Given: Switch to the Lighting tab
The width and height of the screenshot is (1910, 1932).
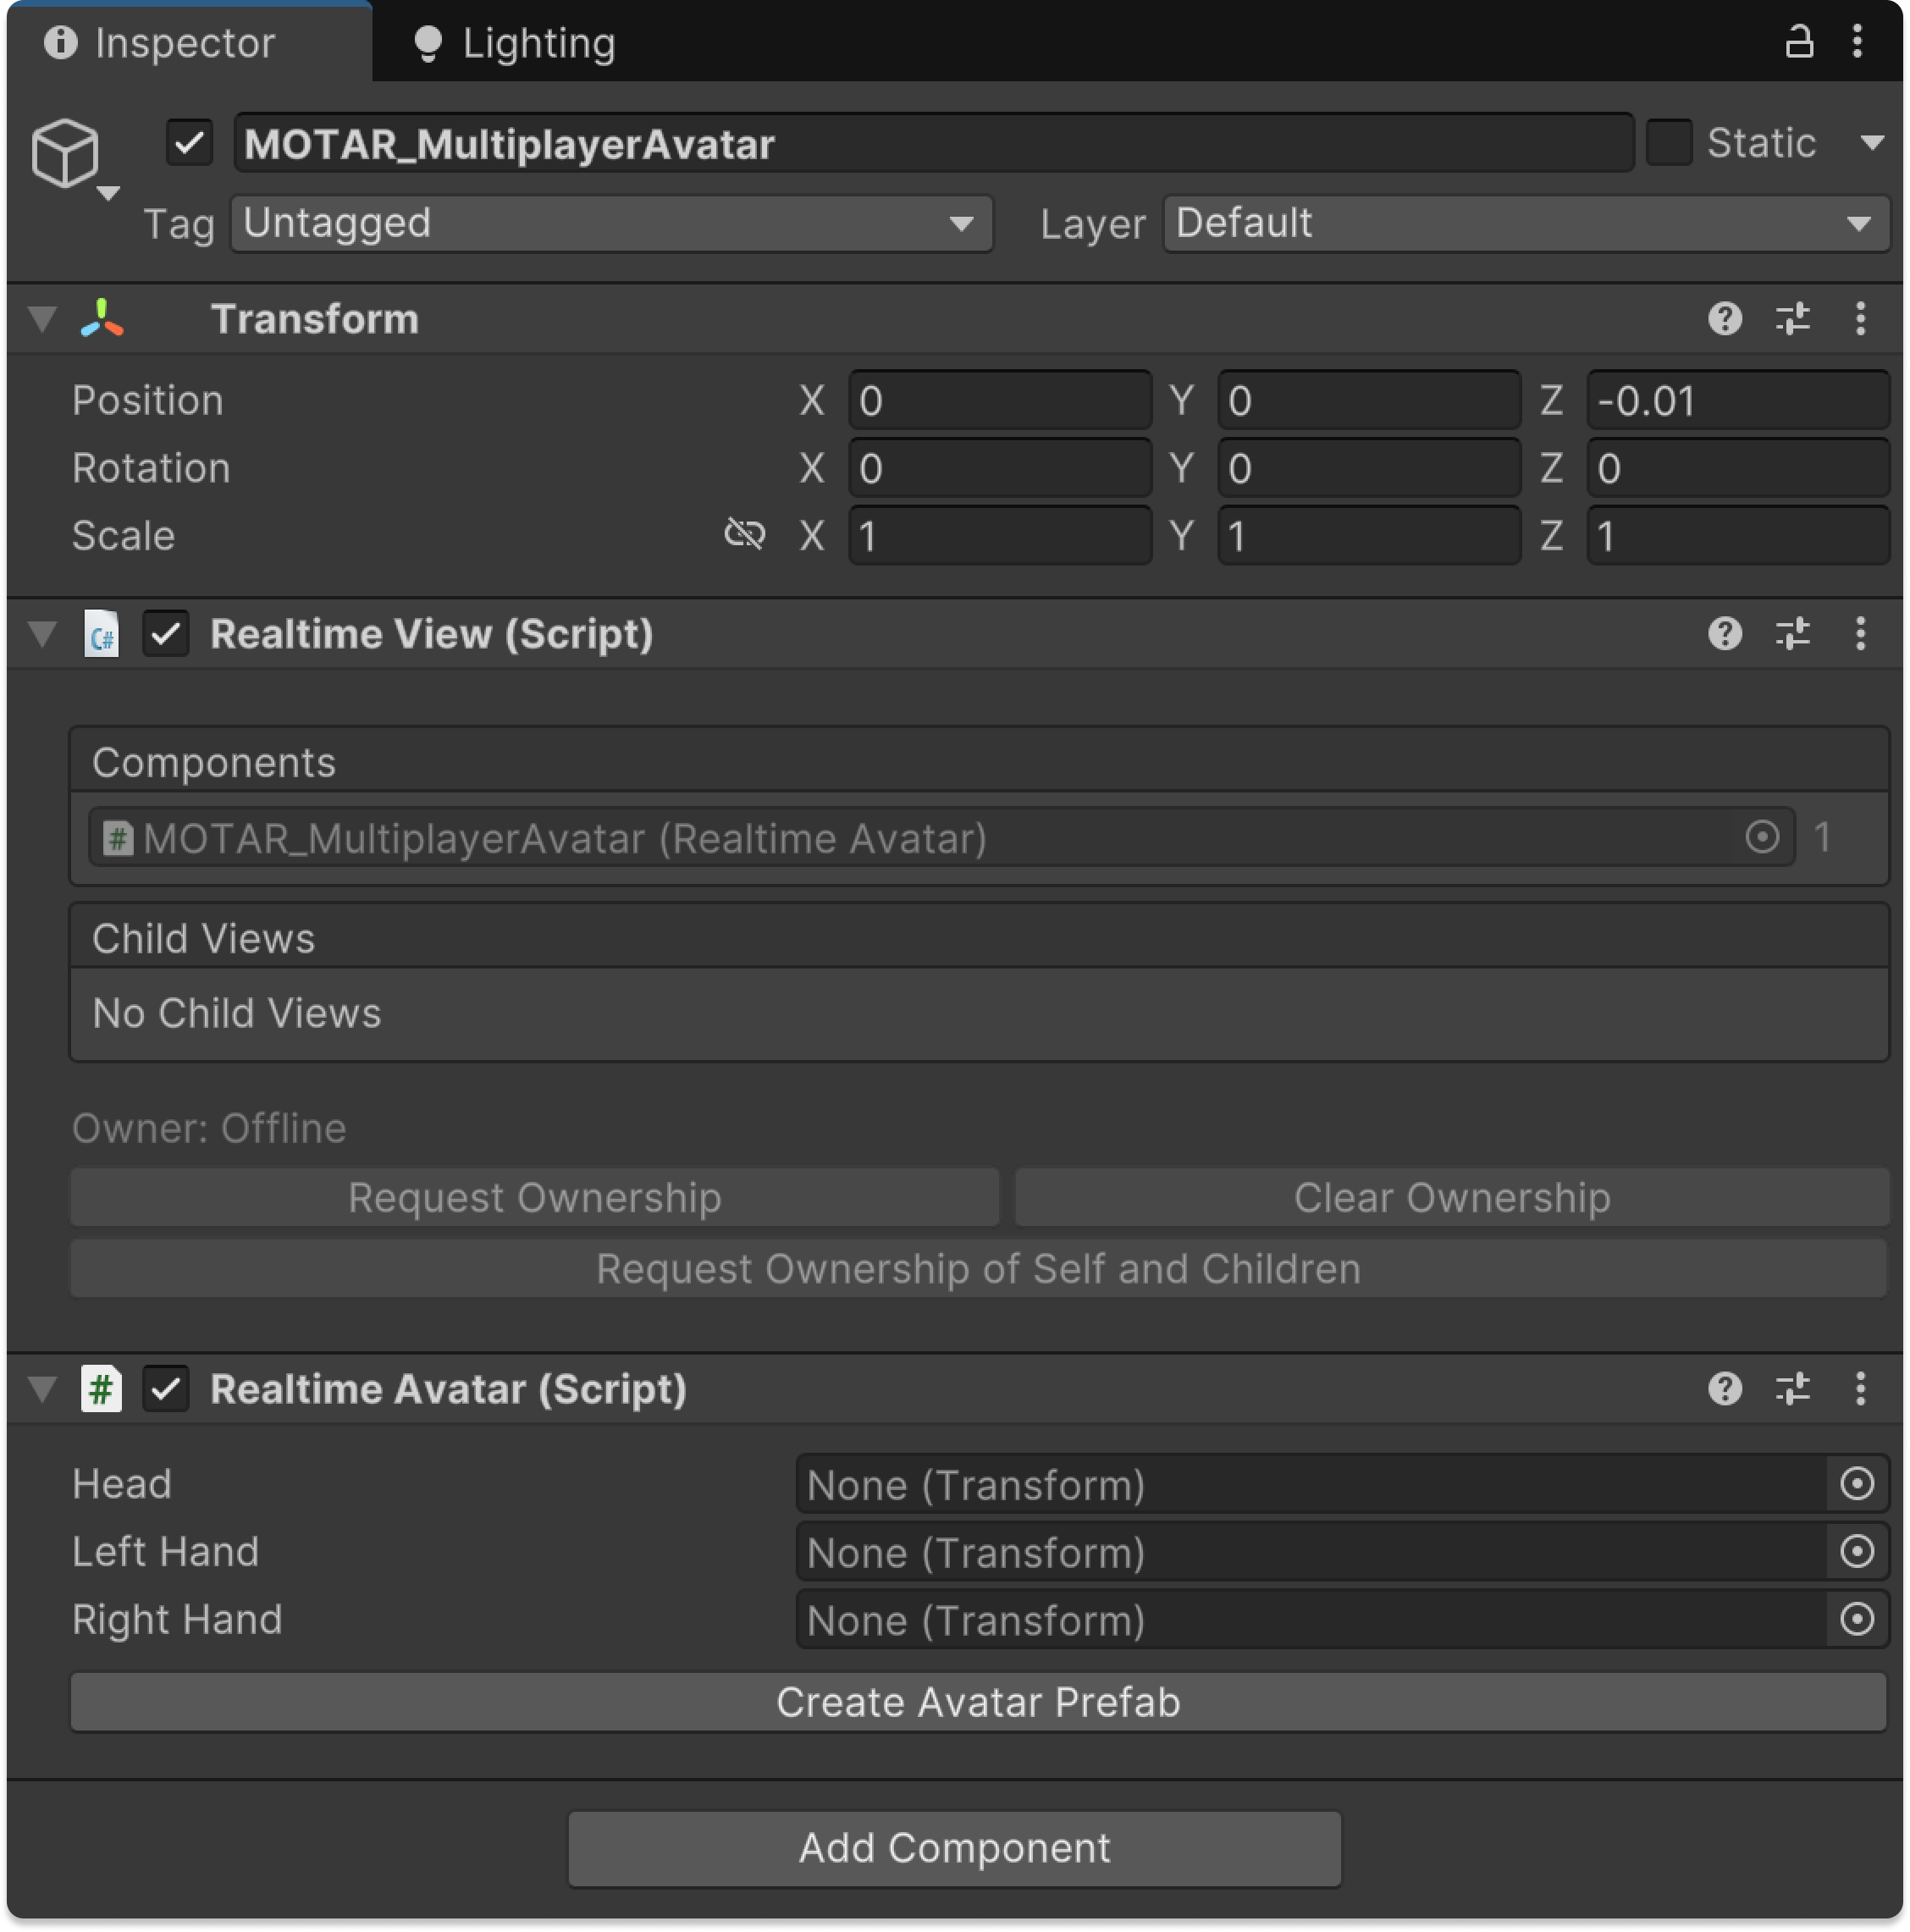Looking at the screenshot, I should 515,43.
